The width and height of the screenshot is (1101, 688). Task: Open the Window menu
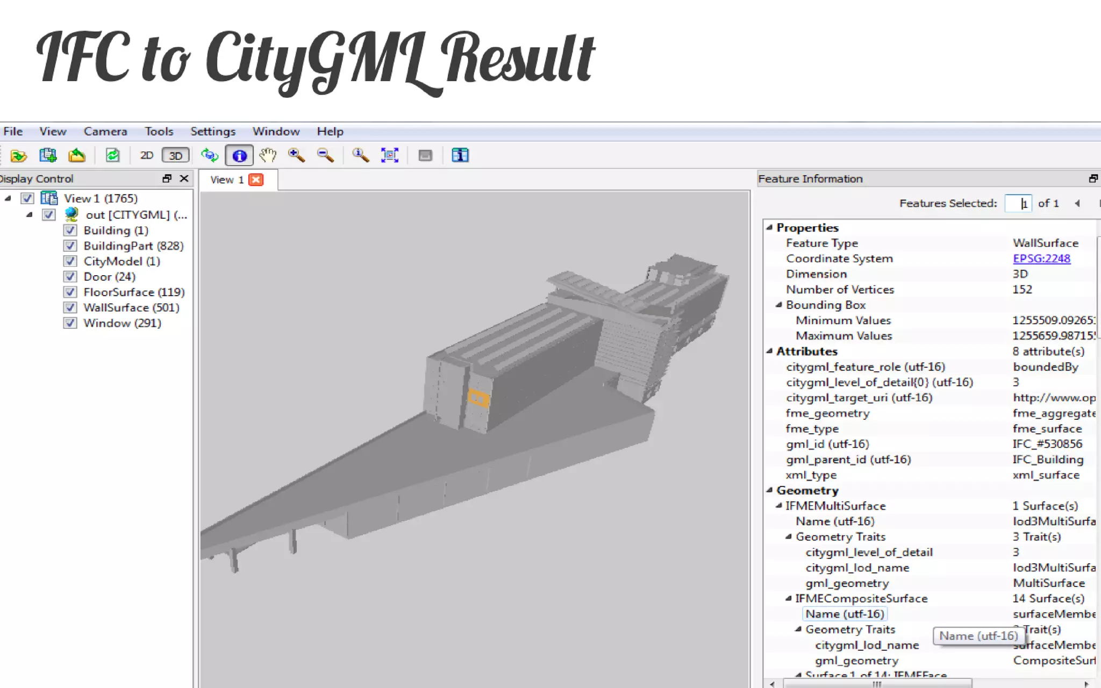point(276,132)
